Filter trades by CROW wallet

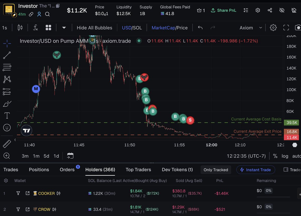click(x=18, y=209)
